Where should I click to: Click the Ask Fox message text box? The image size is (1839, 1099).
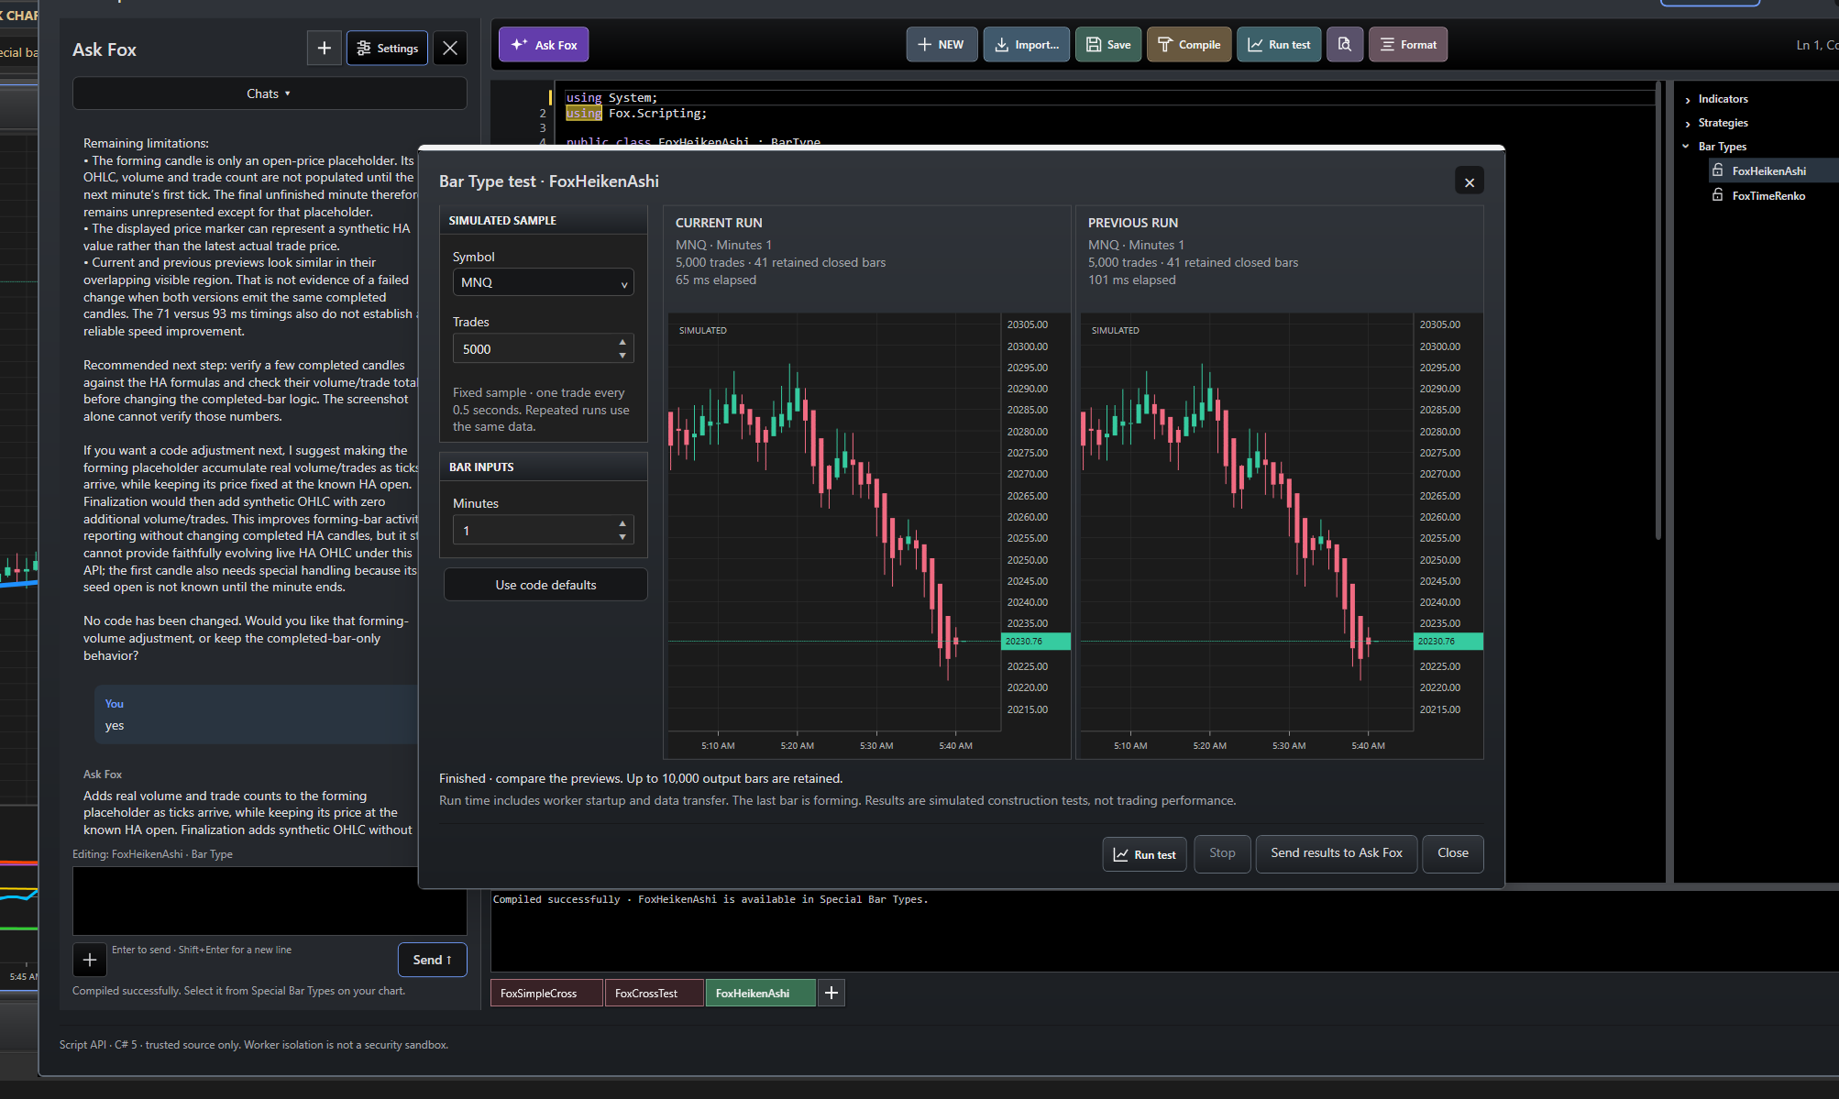(x=269, y=900)
